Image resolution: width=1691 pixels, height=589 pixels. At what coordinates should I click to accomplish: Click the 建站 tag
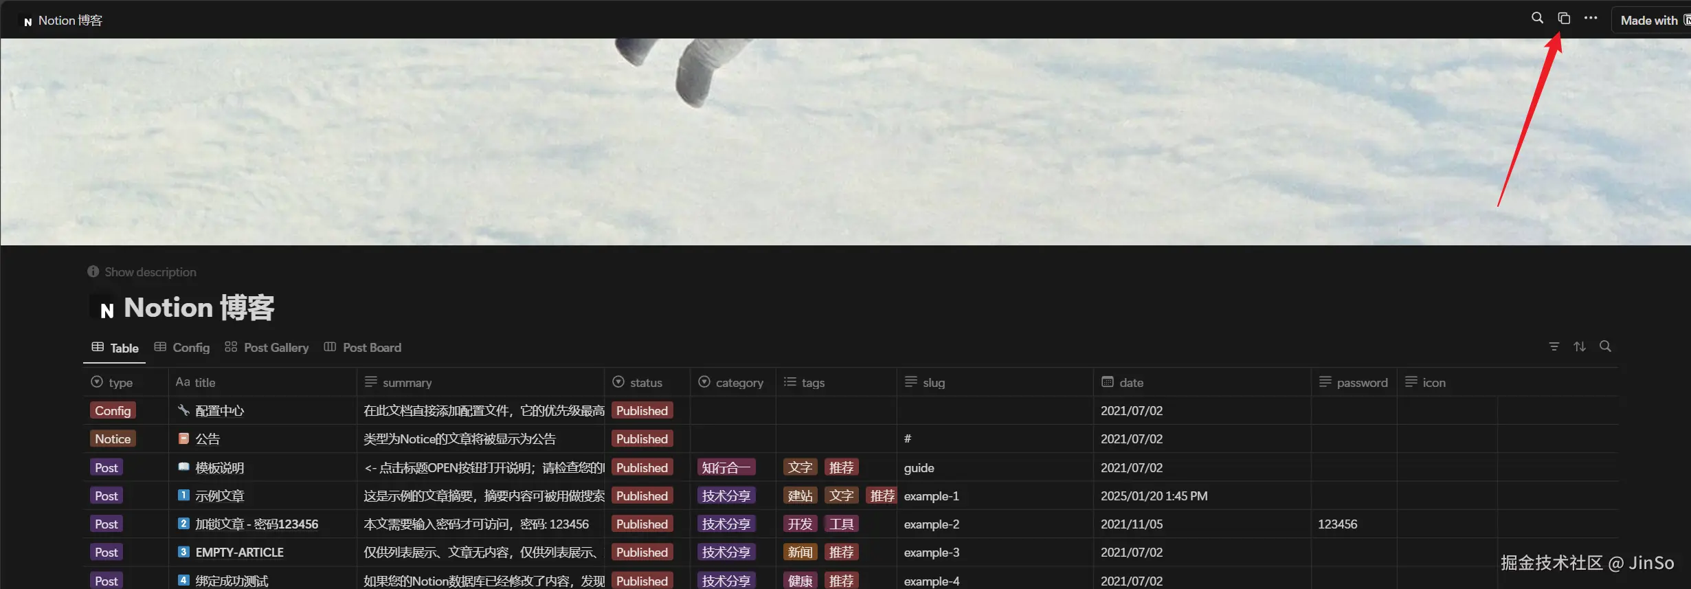tap(800, 496)
